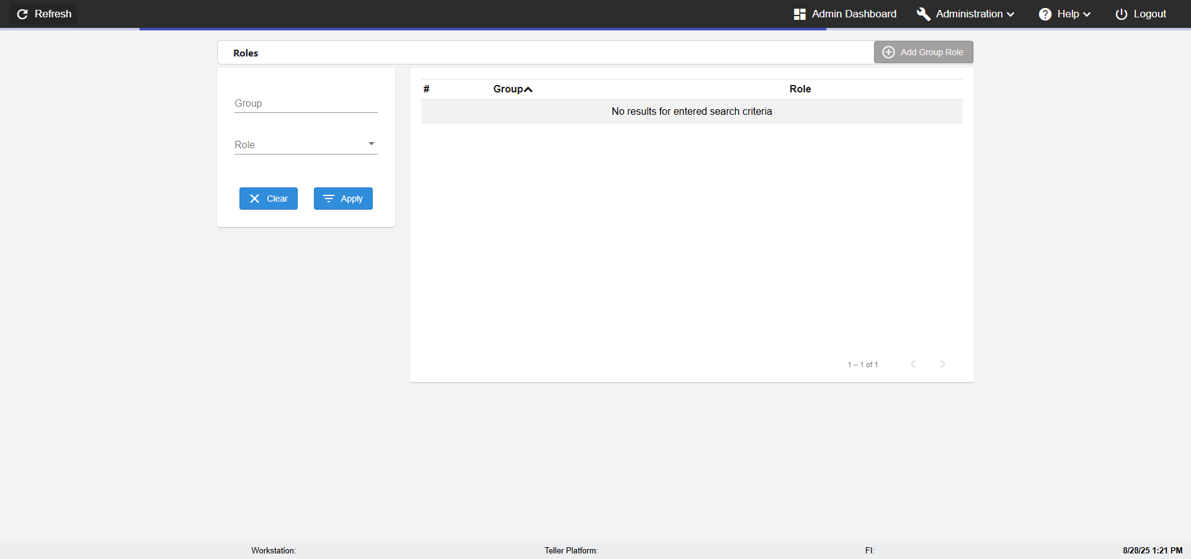Click the FI status bar label

pyautogui.click(x=870, y=550)
